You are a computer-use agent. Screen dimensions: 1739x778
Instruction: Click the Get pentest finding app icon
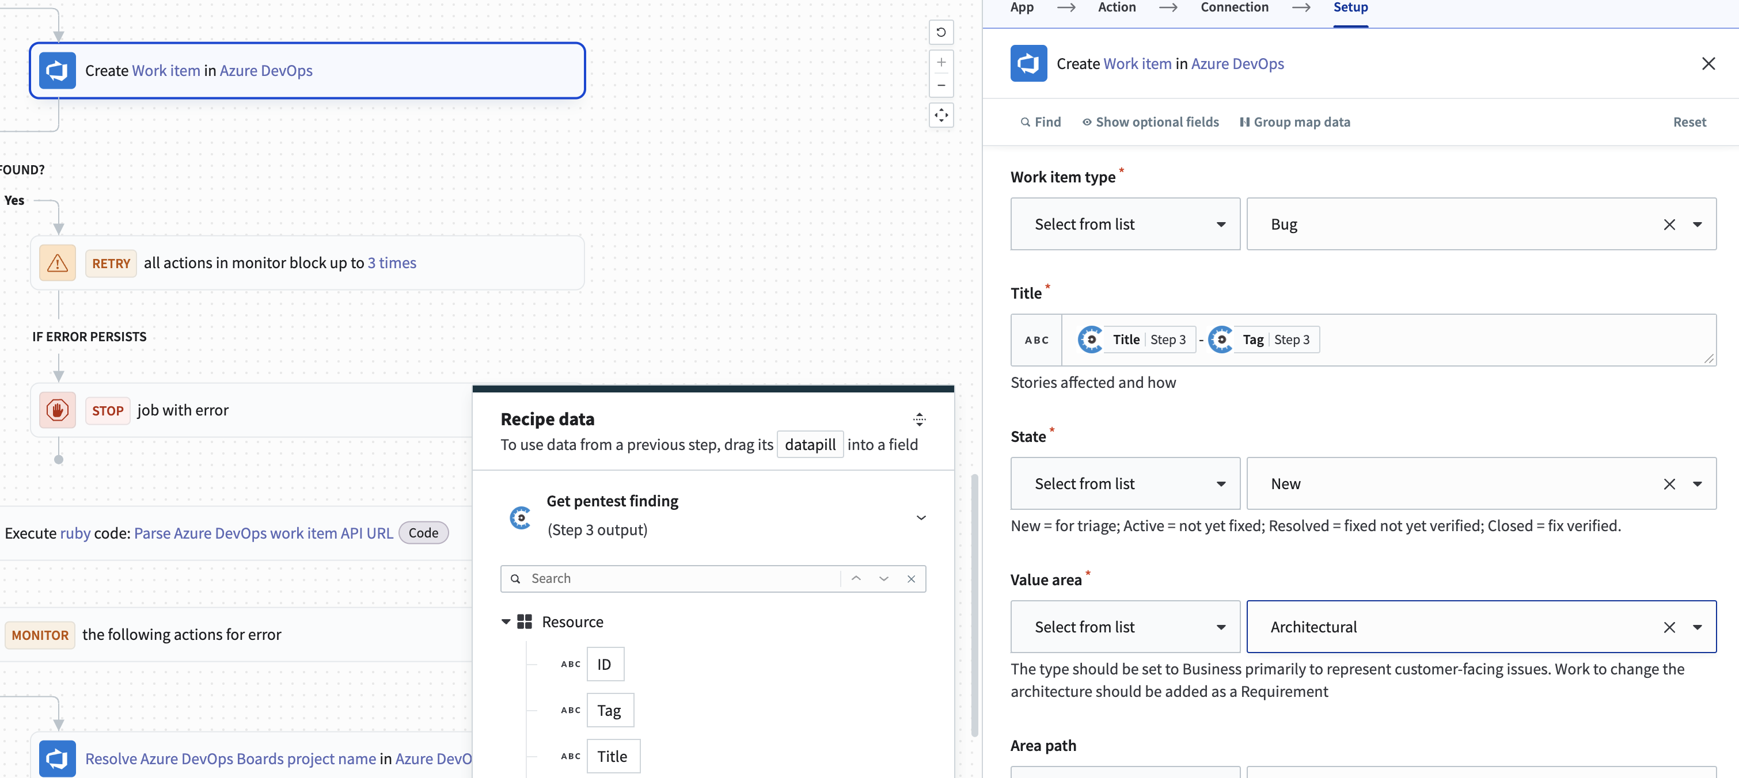tap(521, 517)
